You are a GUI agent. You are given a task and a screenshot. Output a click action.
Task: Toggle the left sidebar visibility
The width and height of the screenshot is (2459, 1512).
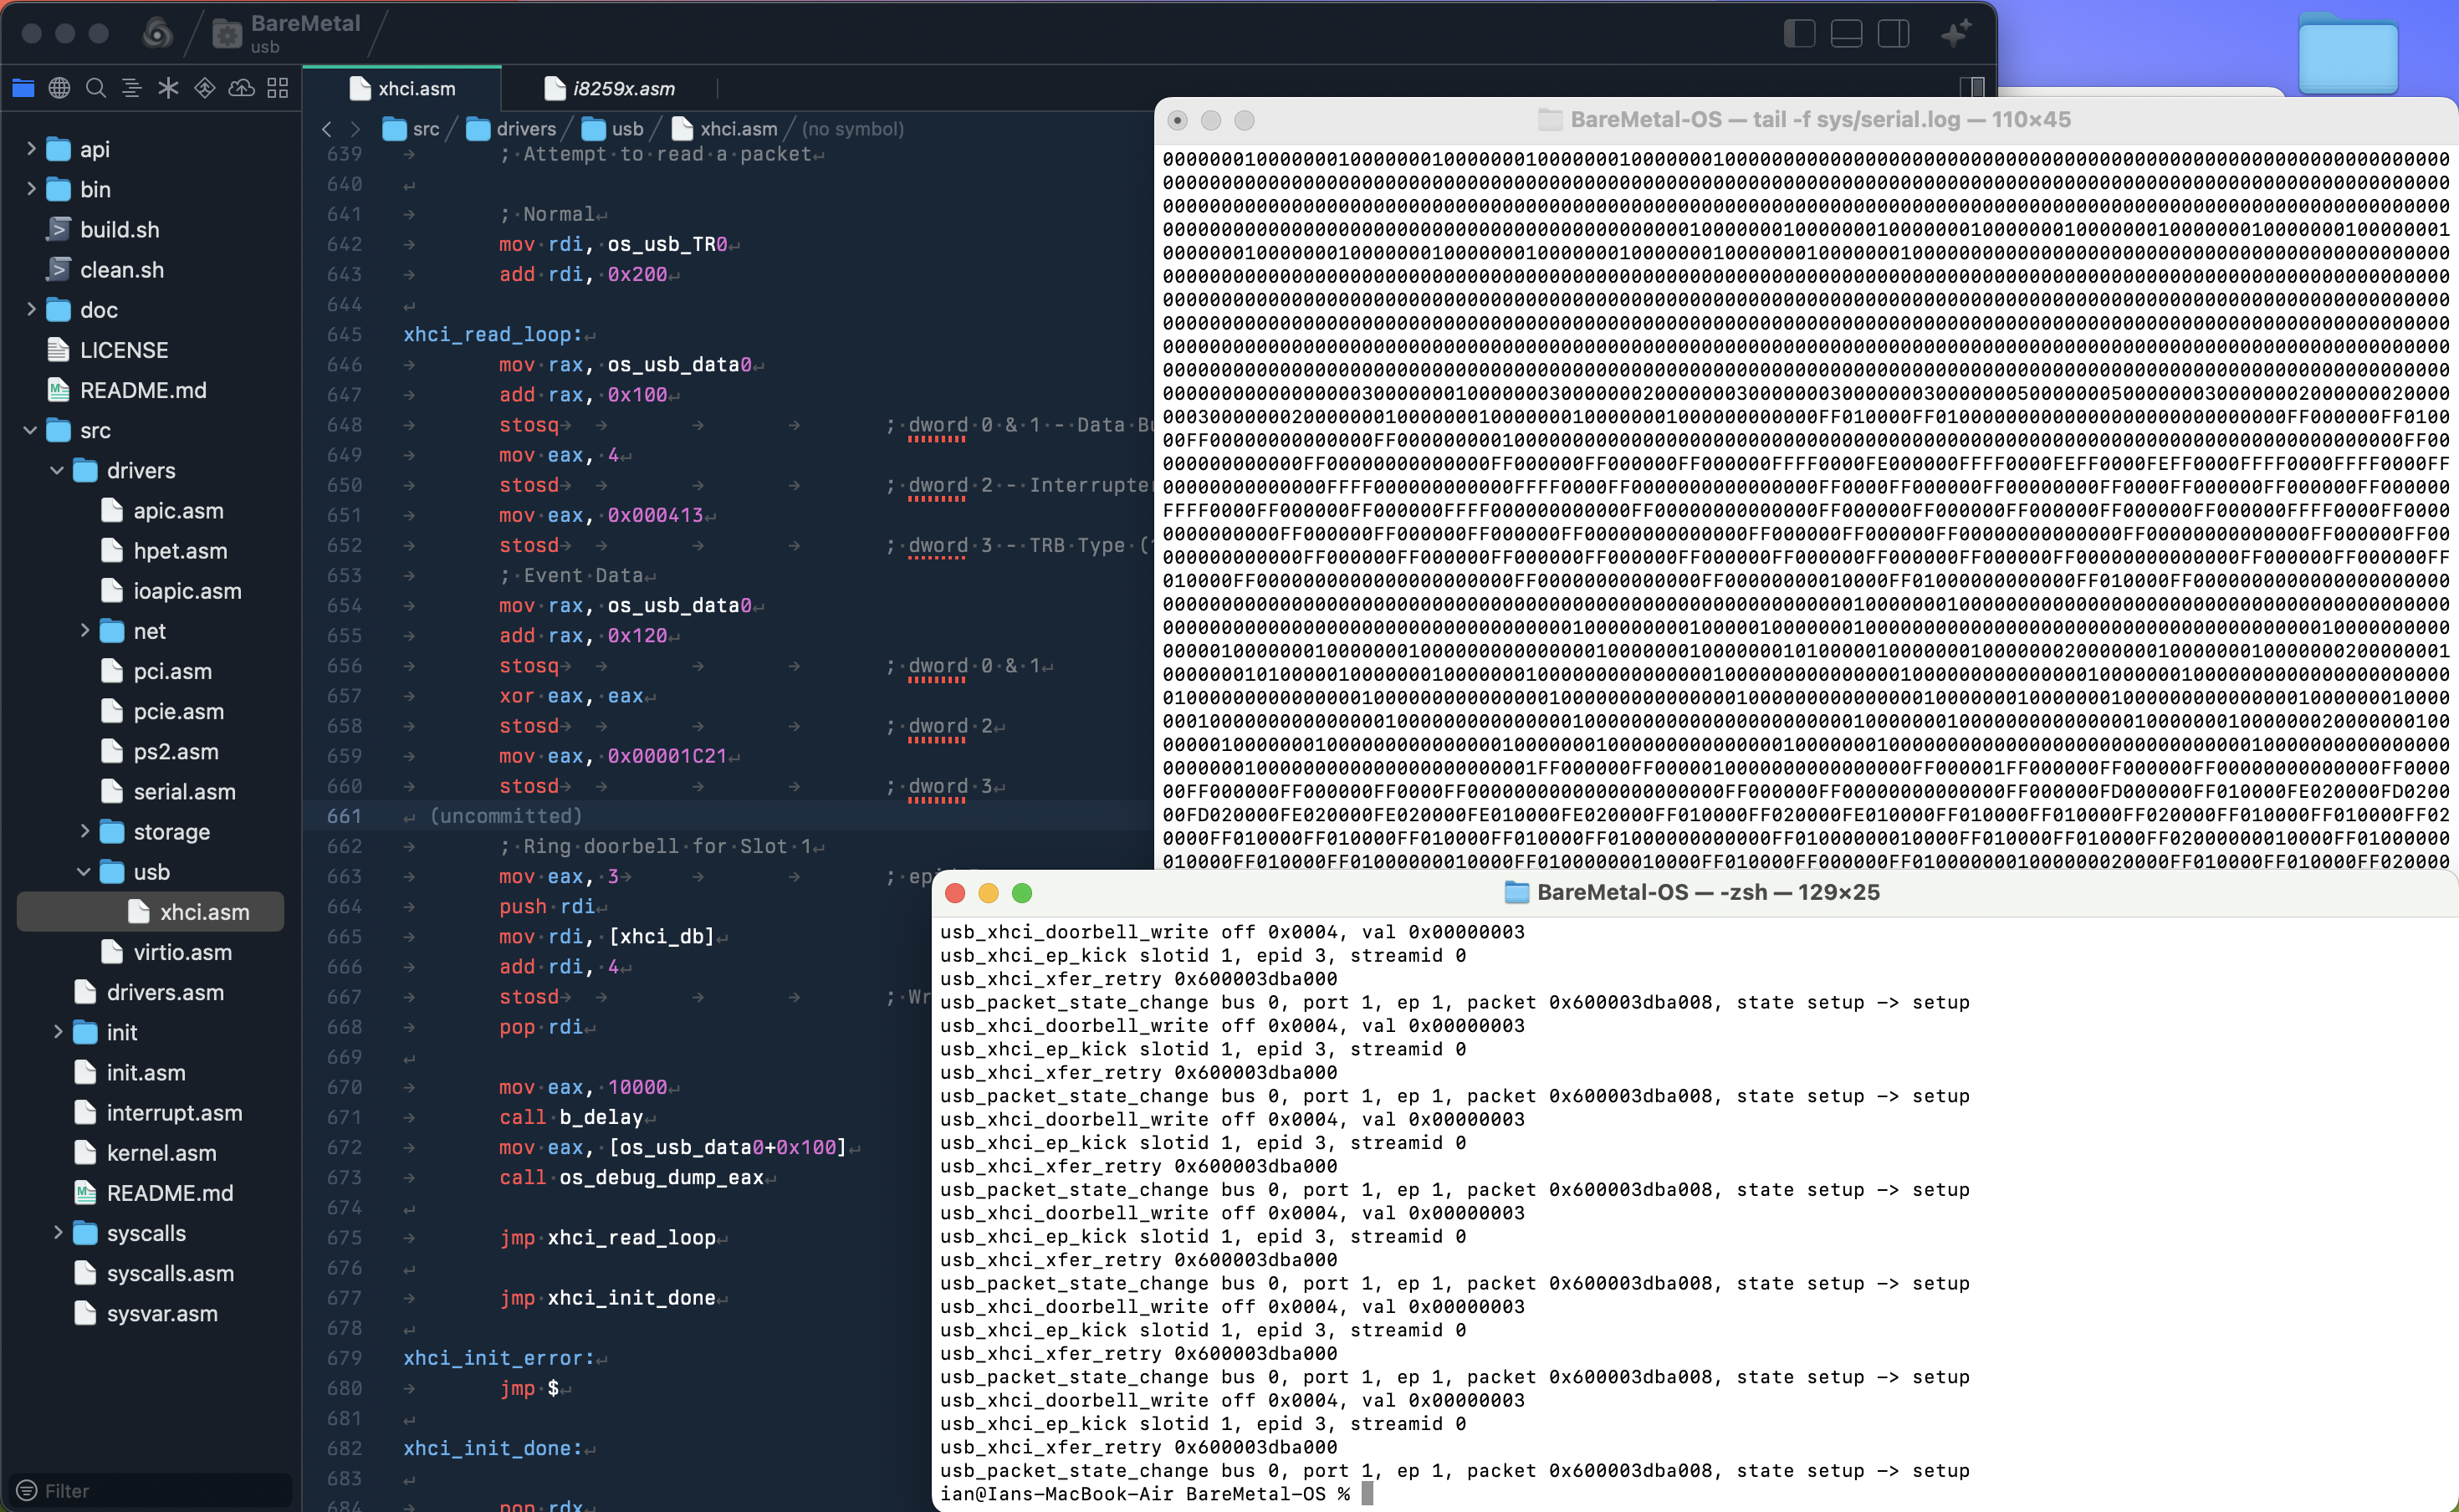(1799, 33)
